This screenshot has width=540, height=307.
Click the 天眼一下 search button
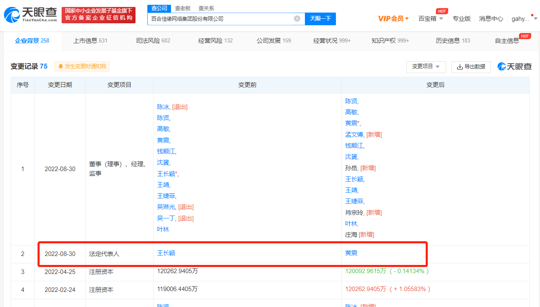(x=320, y=19)
